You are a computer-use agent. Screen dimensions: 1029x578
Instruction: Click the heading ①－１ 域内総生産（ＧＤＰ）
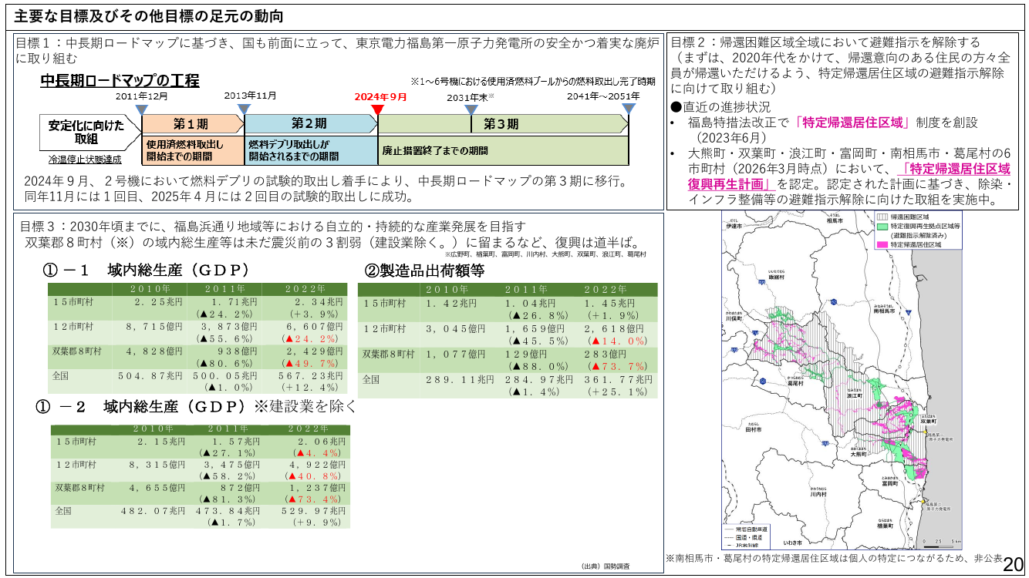pyautogui.click(x=146, y=271)
